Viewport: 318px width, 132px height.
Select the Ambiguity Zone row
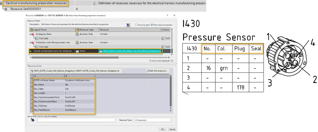100,34
